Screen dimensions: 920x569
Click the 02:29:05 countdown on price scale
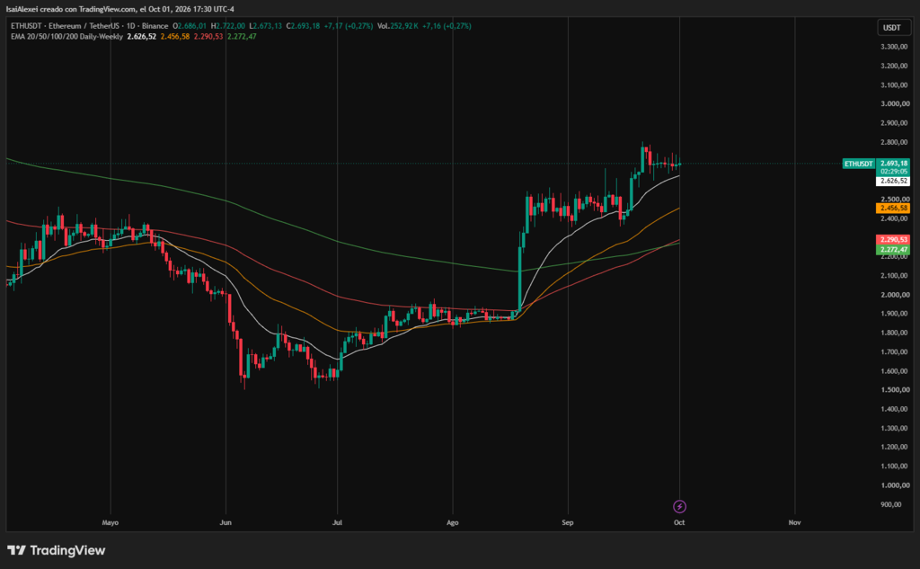pos(893,172)
